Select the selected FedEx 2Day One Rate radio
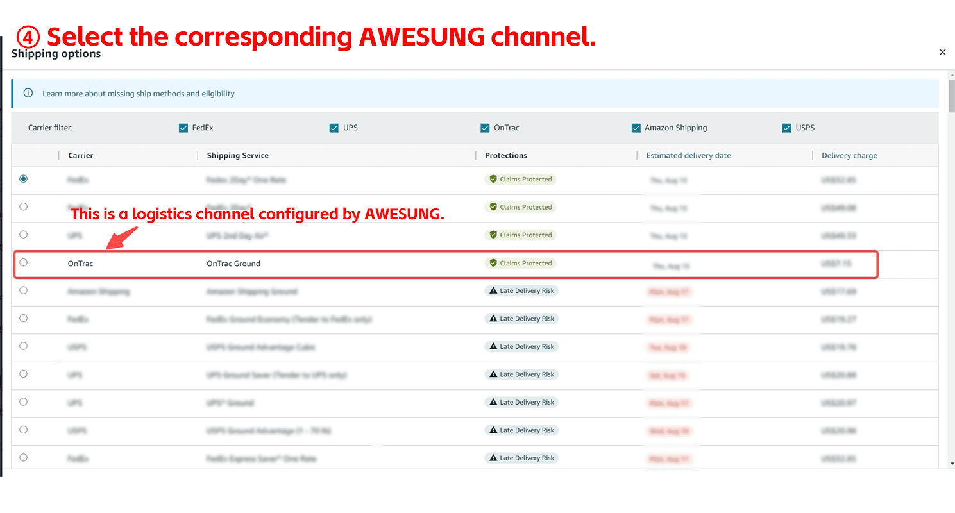This screenshot has width=955, height=513. pos(24,179)
